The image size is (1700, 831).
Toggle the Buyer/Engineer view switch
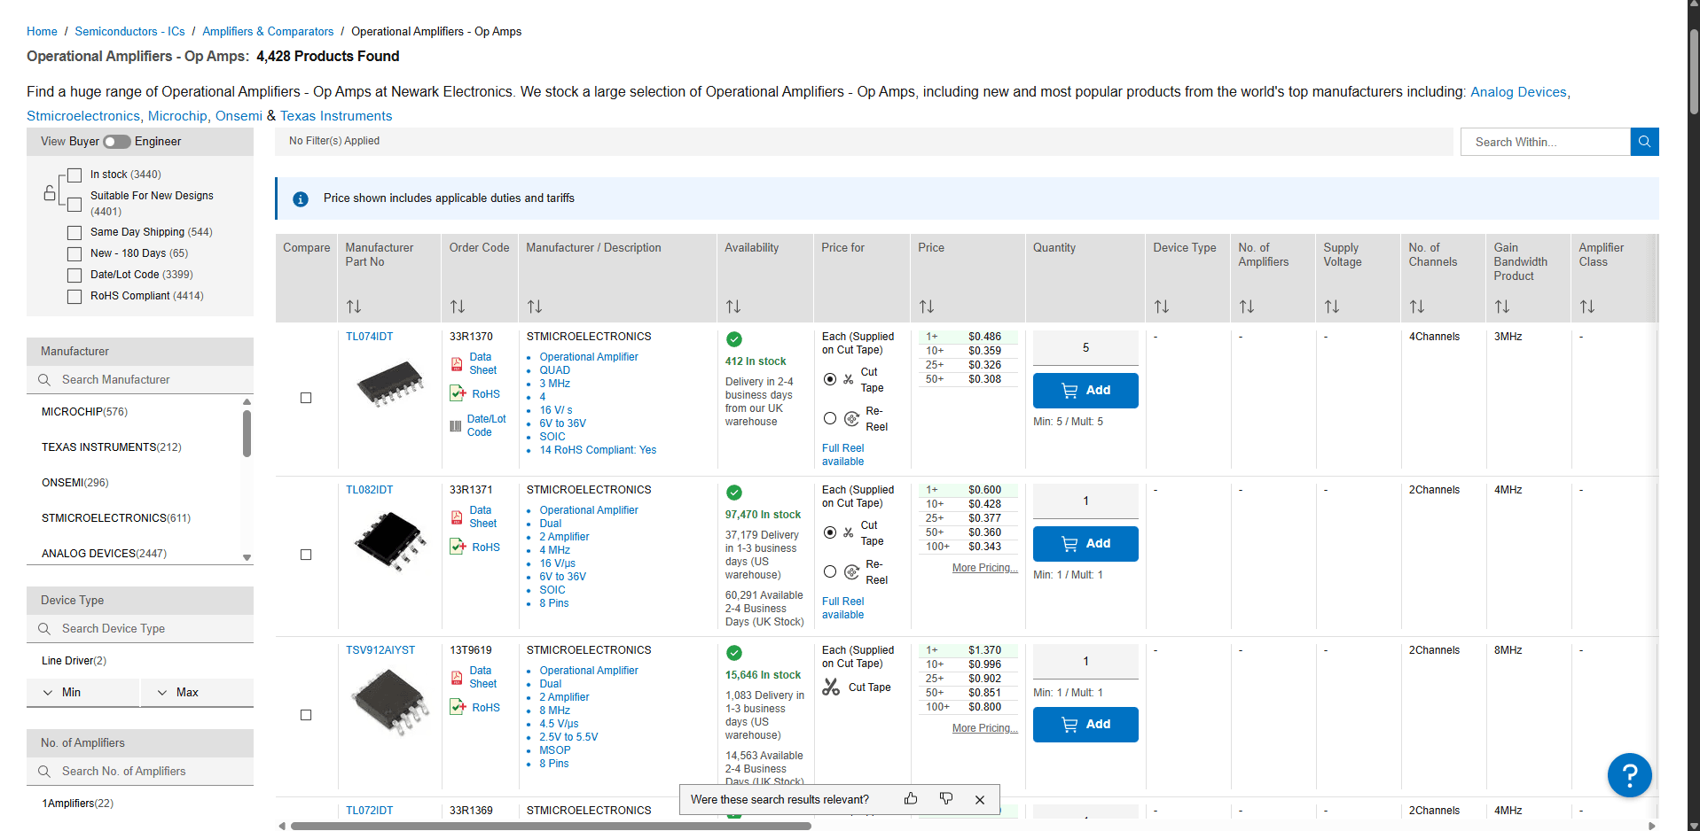pos(117,142)
